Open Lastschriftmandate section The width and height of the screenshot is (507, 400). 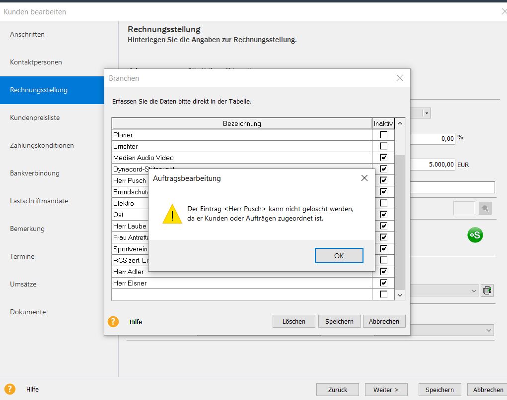[39, 201]
